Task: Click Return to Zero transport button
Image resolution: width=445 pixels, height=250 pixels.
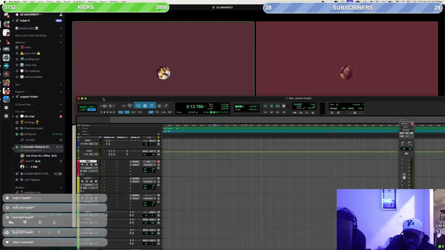Action: point(265,112)
